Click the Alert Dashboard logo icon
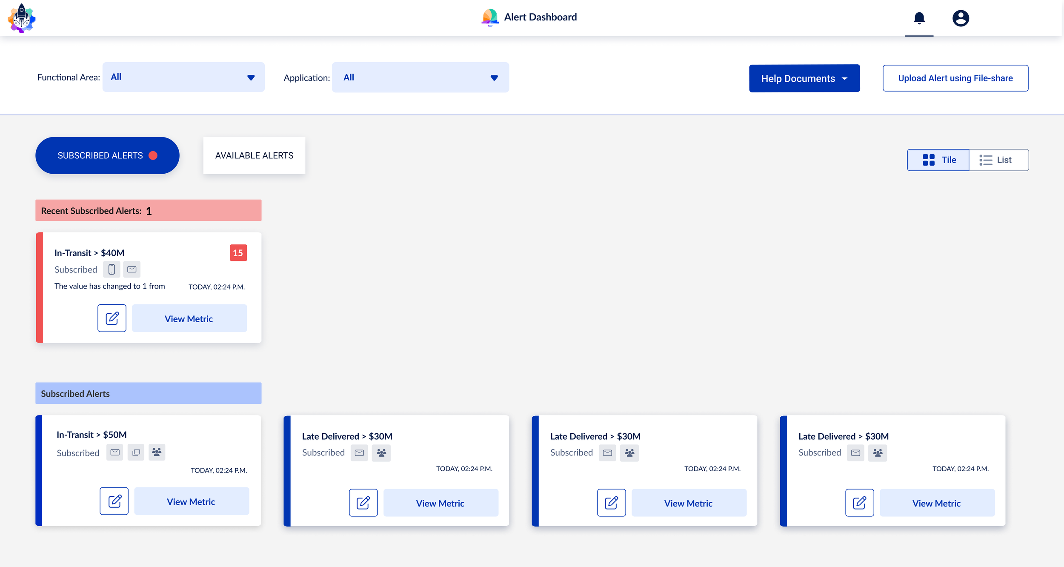The height and width of the screenshot is (567, 1064). 490,17
